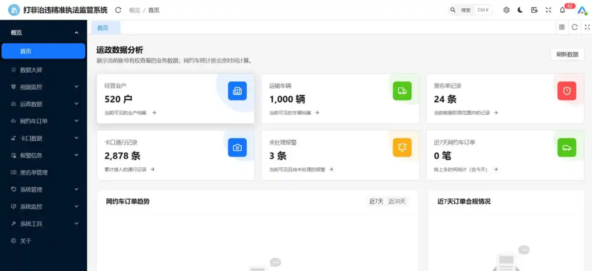Open the 累计接入的通行记录 link
Image resolution: width=592 pixels, height=271 pixels.
tap(130, 169)
